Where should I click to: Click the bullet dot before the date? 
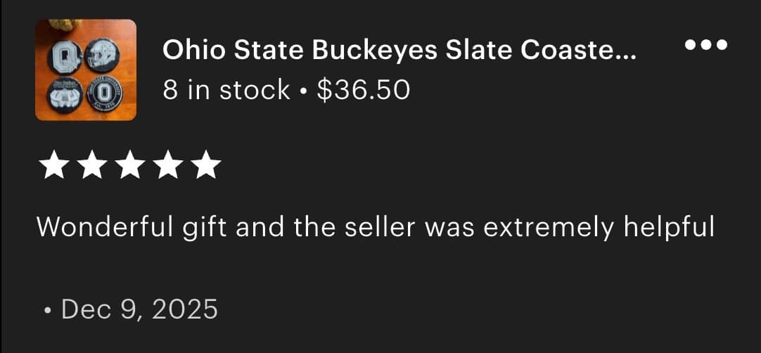(x=46, y=310)
